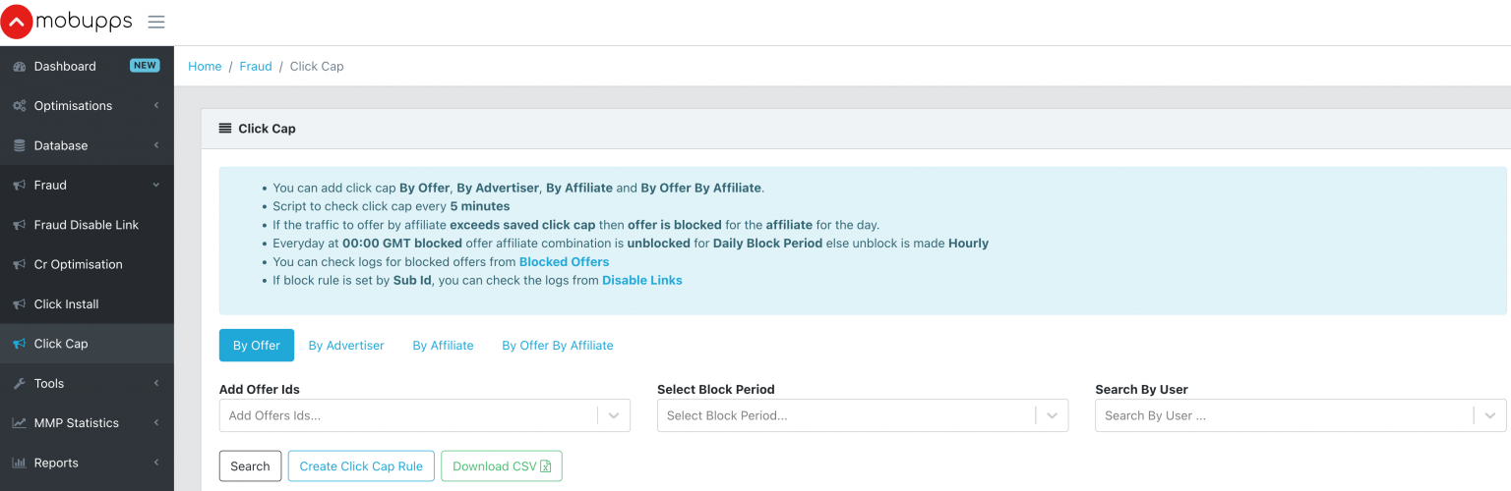Open the Search By User dropdown arrow

[x=1490, y=415]
